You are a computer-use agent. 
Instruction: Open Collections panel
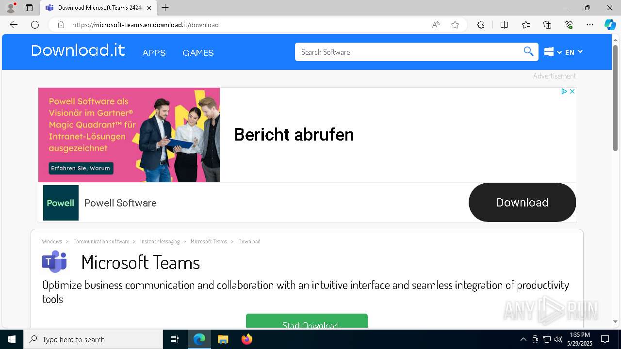tap(547, 25)
